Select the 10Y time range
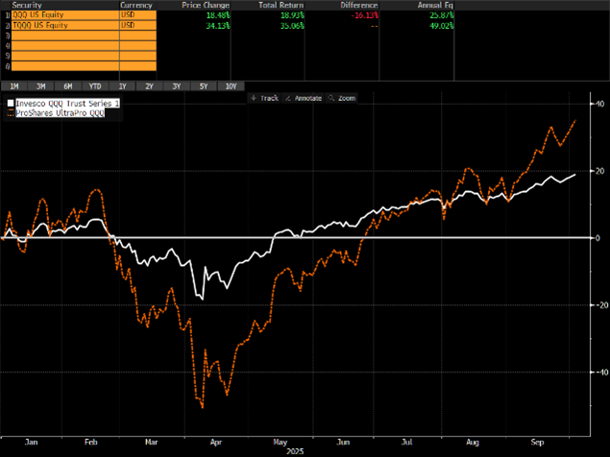This screenshot has width=610, height=457. coord(232,85)
